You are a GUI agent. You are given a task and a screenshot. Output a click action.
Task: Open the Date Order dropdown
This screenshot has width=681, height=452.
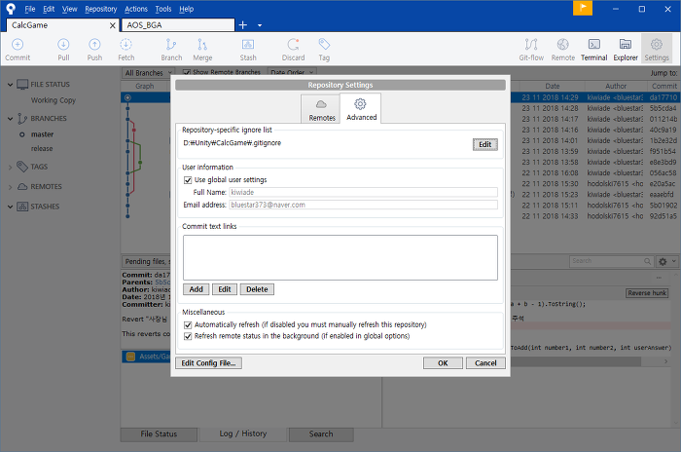click(292, 72)
